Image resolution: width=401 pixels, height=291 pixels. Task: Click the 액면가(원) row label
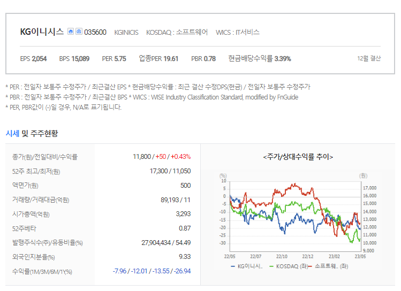pos(25,186)
